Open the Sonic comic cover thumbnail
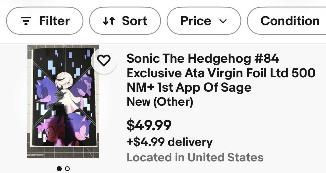Viewport: 326px width, 173px height. (63, 101)
